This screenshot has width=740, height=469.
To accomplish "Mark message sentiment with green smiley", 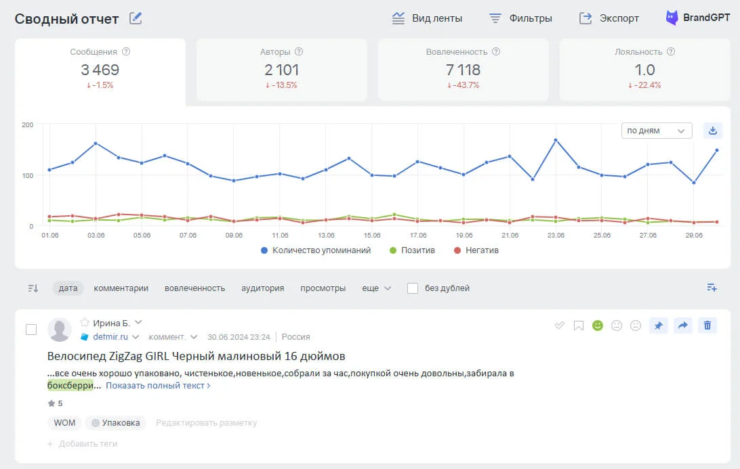I will [x=597, y=326].
